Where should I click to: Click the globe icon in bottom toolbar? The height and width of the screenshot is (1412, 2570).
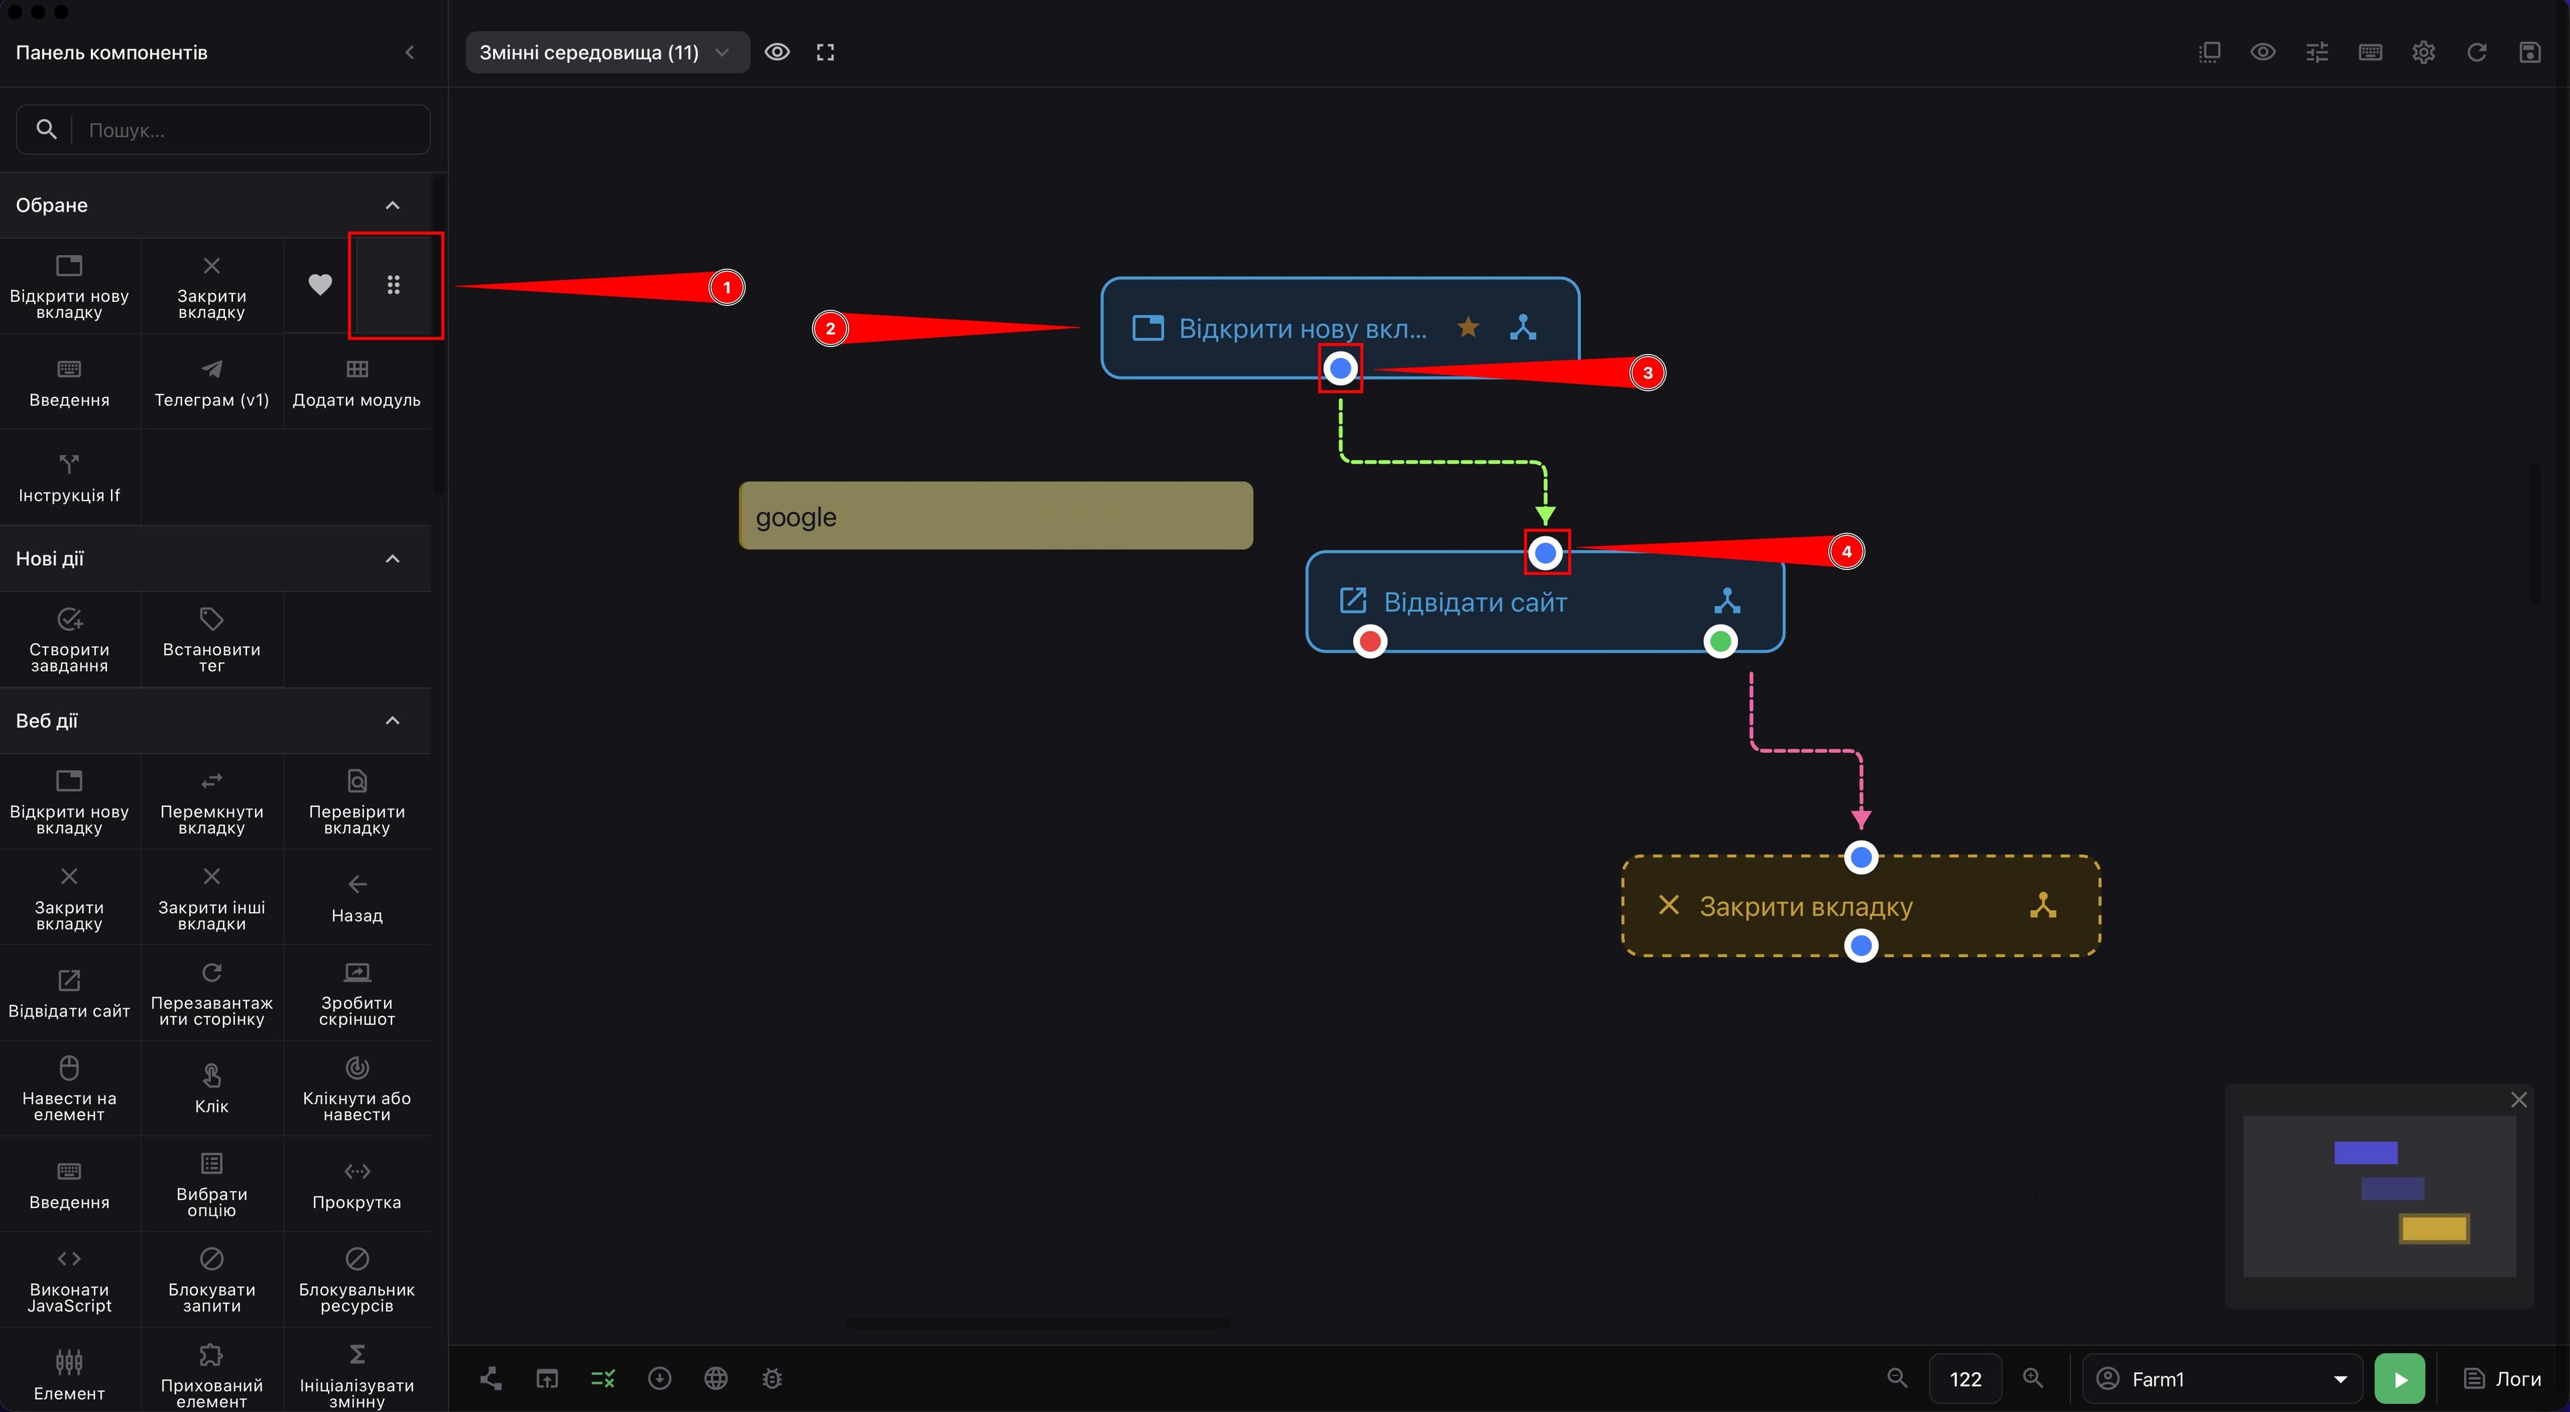(x=715, y=1378)
